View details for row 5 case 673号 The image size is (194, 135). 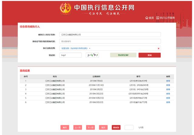pyautogui.click(x=168, y=98)
